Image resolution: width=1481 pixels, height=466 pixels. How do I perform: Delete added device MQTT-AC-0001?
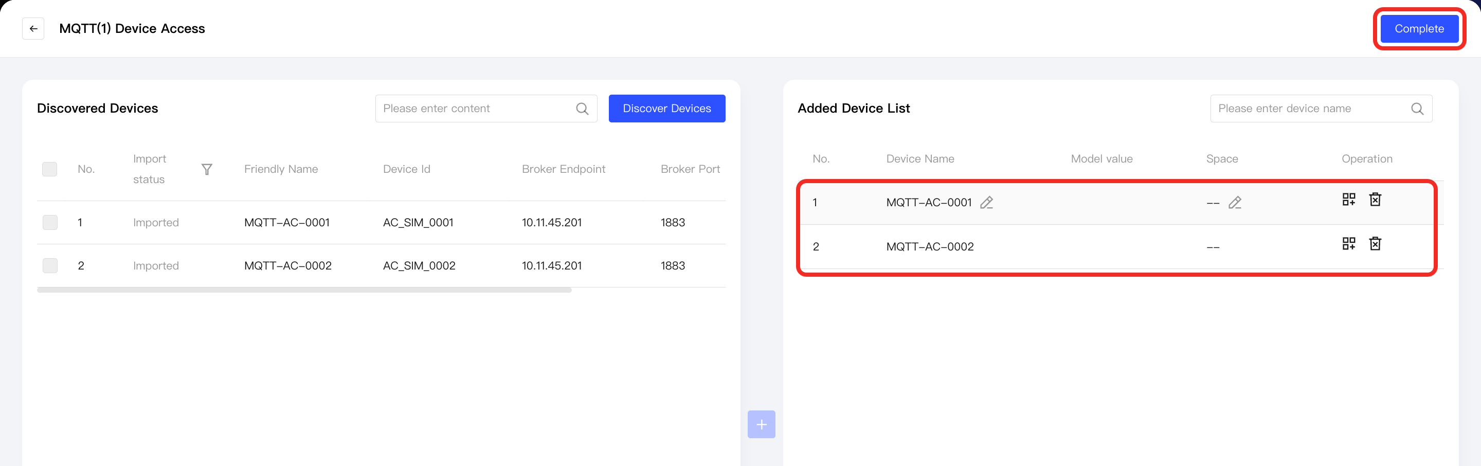point(1375,199)
